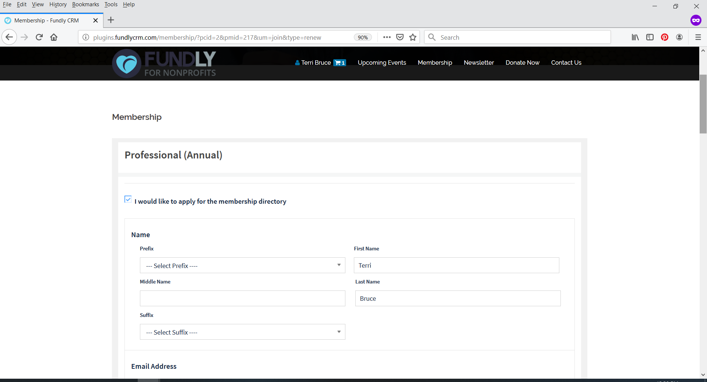The height and width of the screenshot is (382, 707).
Task: Show site information icon in address bar
Action: click(x=85, y=37)
